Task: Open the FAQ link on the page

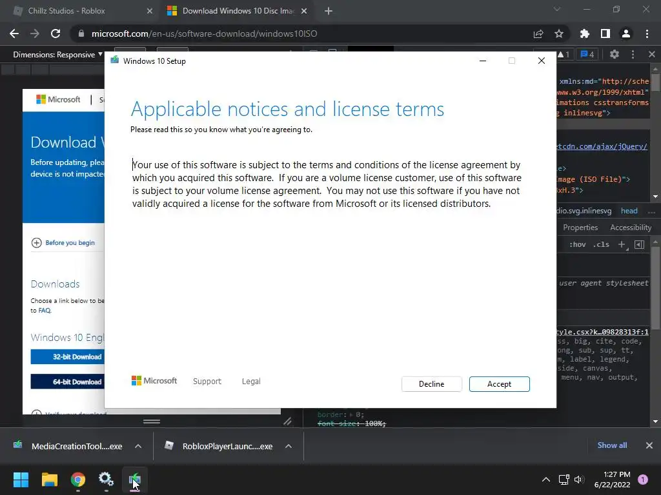Action: coord(45,310)
